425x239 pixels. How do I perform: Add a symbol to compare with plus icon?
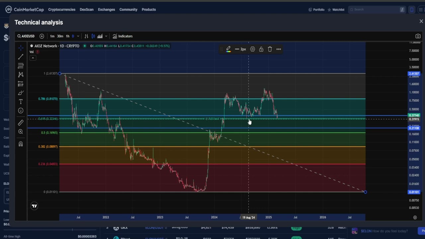point(42,36)
